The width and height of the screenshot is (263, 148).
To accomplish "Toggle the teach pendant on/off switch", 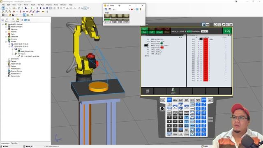I will (162, 109).
